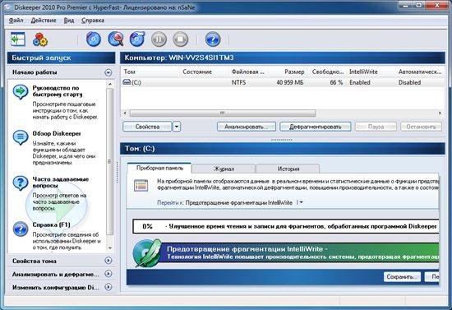Screen dimensions: 452x310
Task: Switch to the Журнал tab
Action: [224, 169]
